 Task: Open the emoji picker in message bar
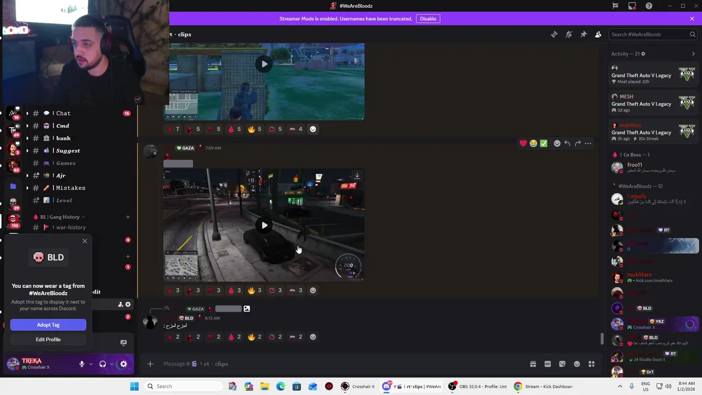[x=577, y=364]
